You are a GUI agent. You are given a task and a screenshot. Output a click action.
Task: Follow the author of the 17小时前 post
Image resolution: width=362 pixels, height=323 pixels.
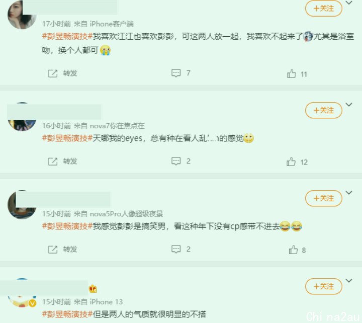click(x=323, y=9)
